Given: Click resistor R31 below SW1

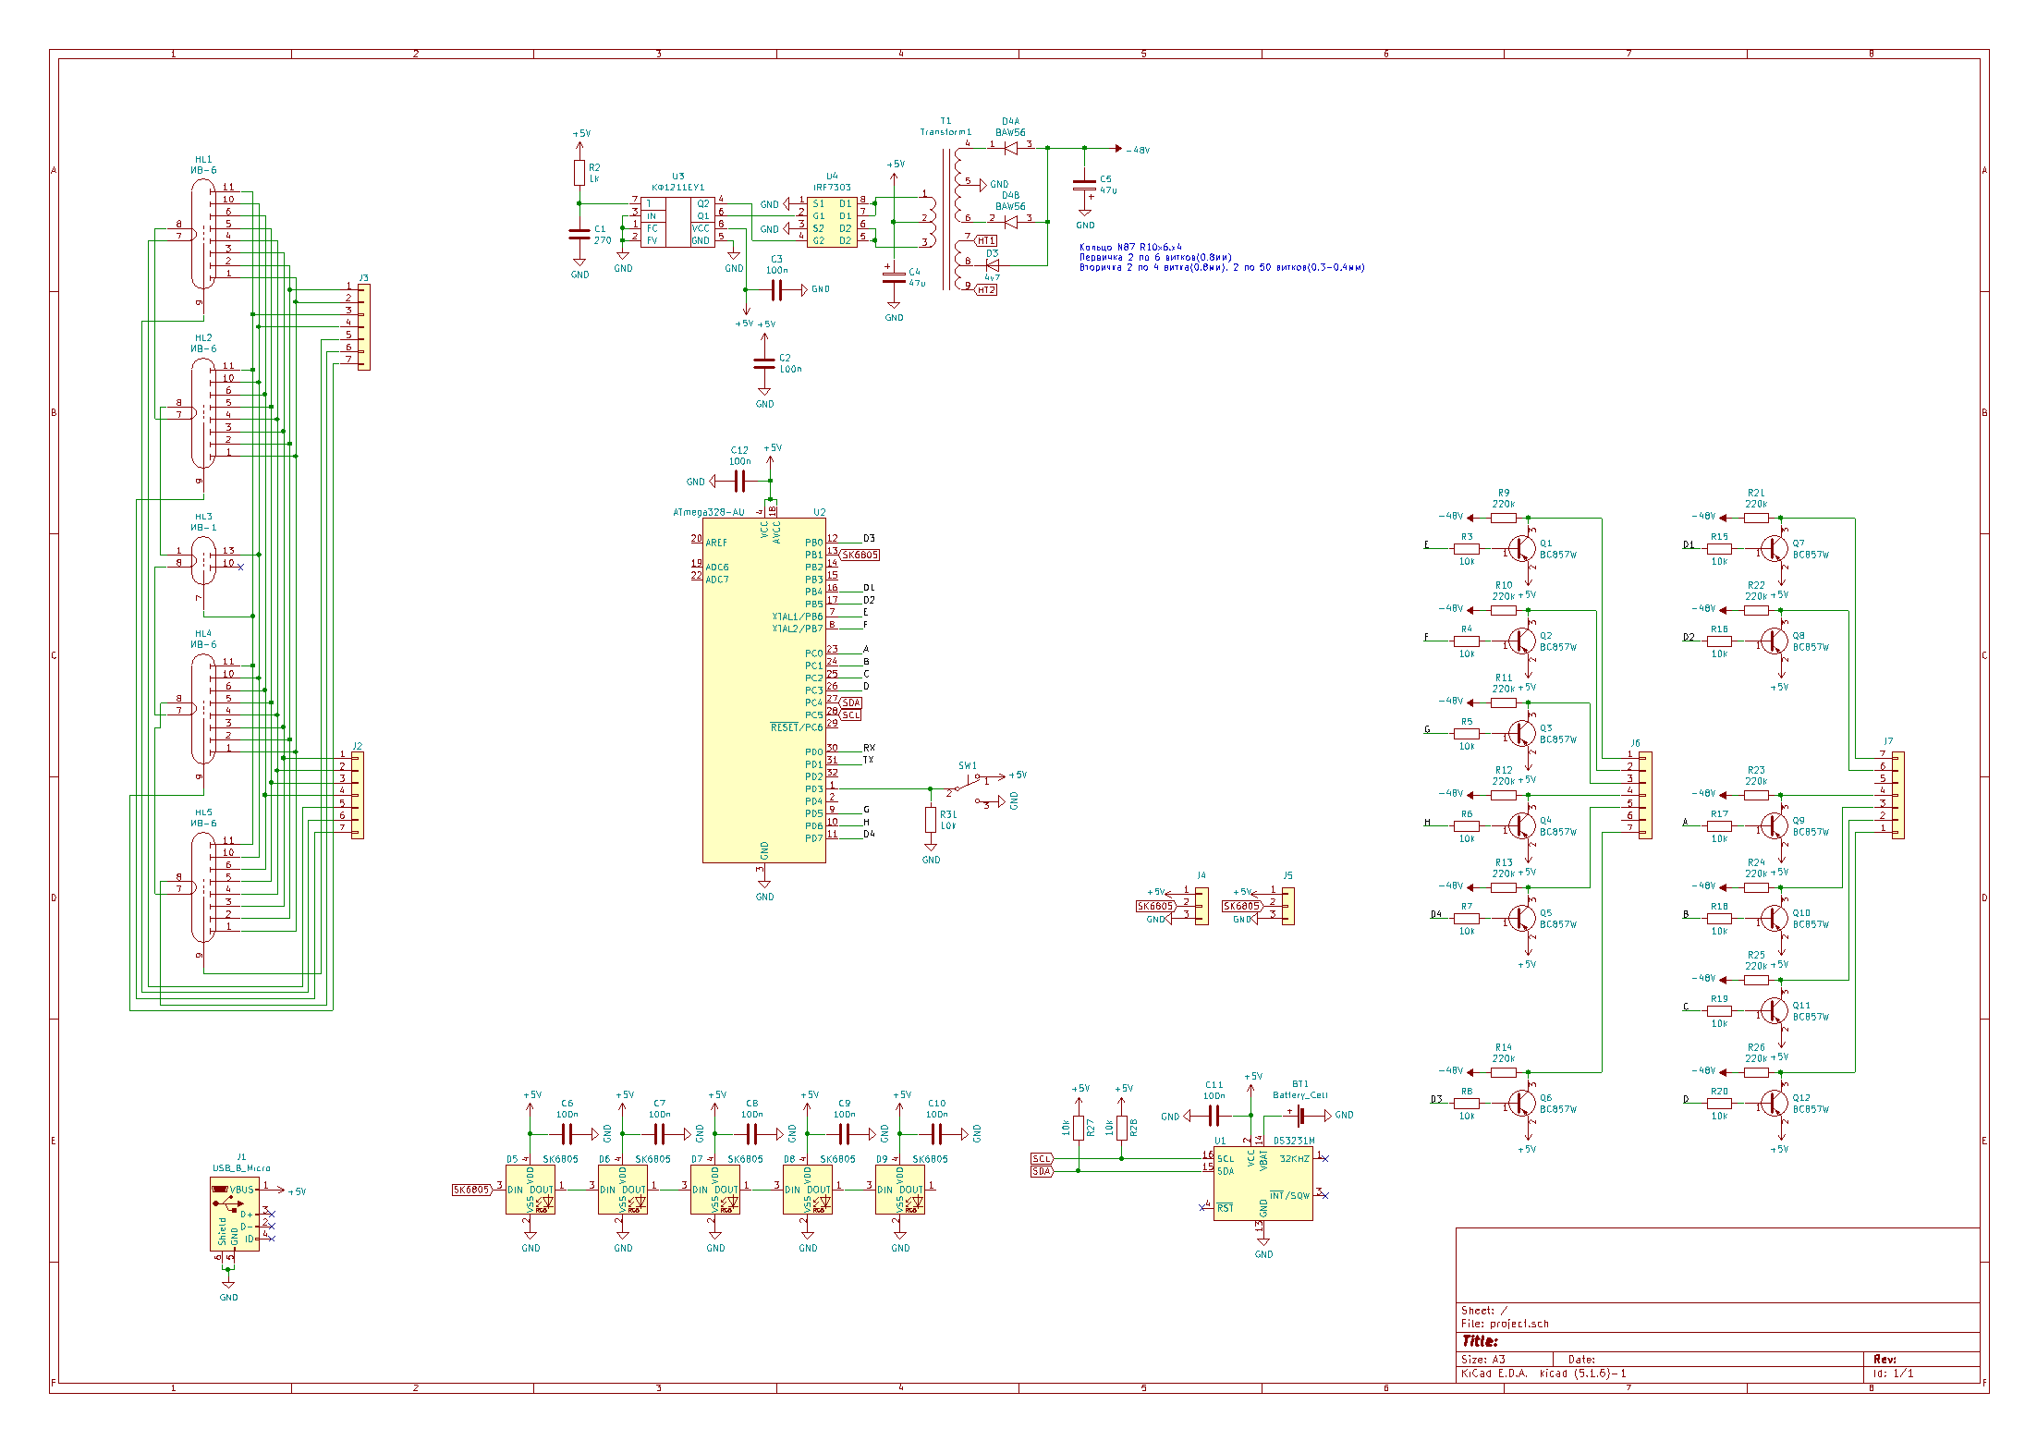Looking at the screenshot, I should (x=931, y=820).
